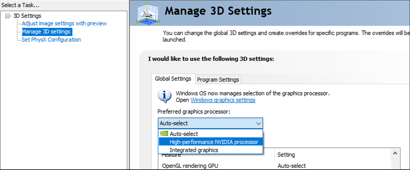Click the 'Select a Task...' panel label
Screen dimensions: 410x170
(20, 5)
